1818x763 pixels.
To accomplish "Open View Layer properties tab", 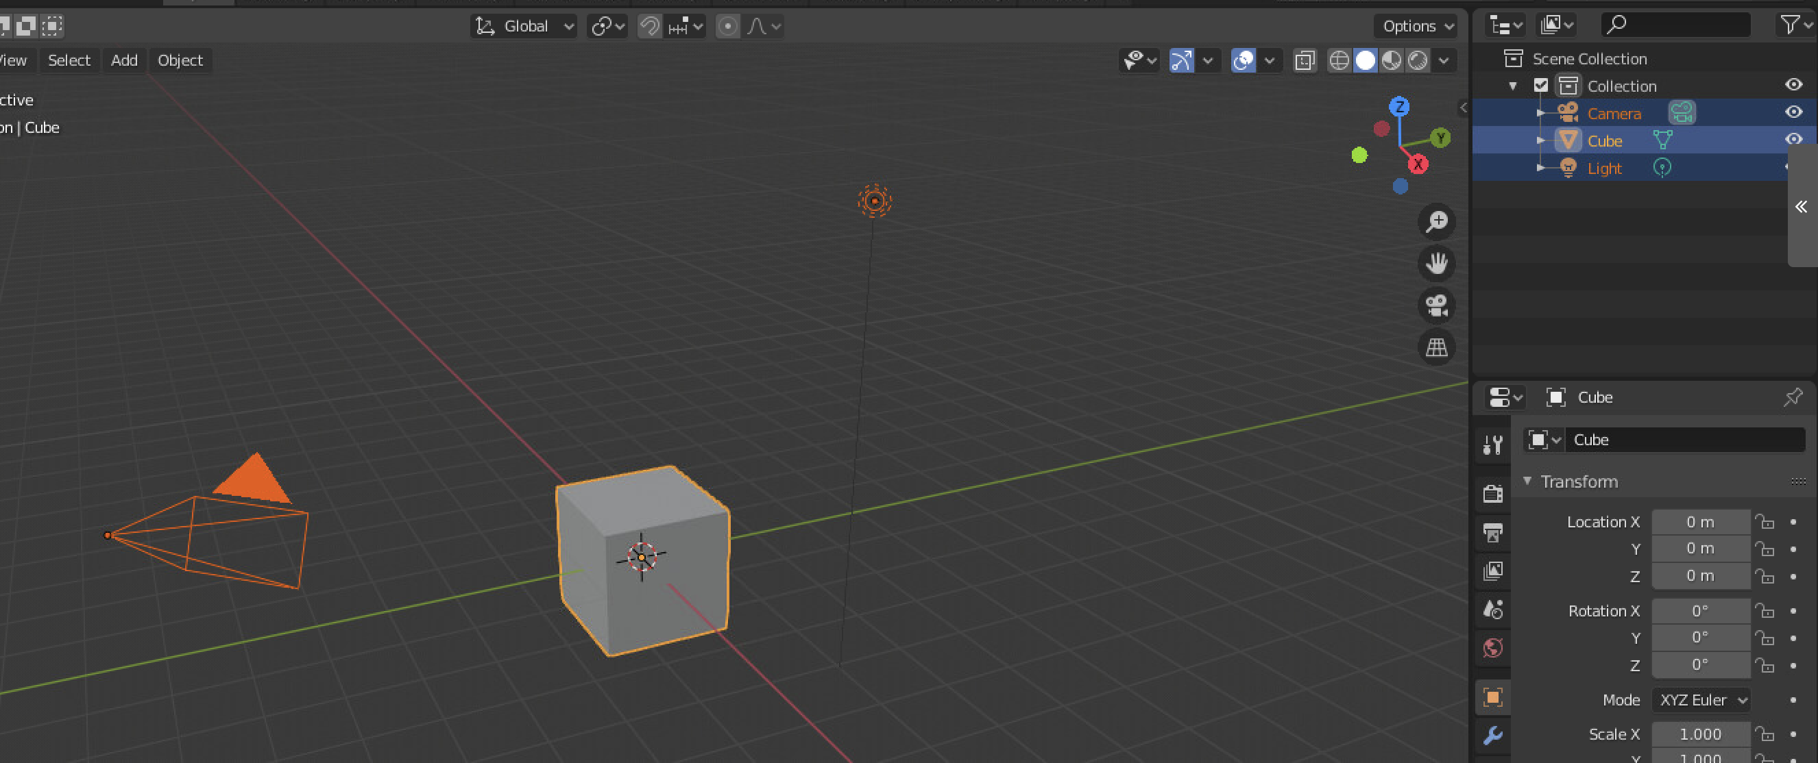I will [1492, 571].
